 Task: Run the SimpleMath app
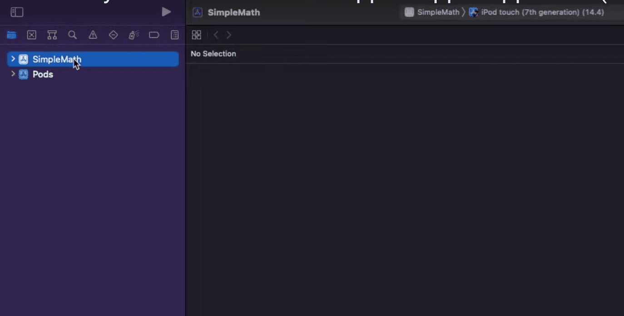click(x=166, y=12)
